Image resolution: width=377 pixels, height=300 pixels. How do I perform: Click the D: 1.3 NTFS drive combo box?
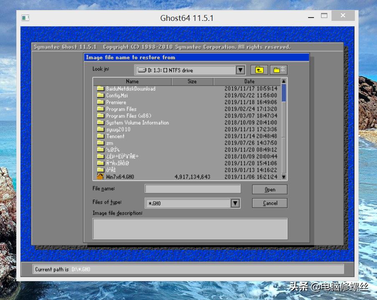coord(186,70)
